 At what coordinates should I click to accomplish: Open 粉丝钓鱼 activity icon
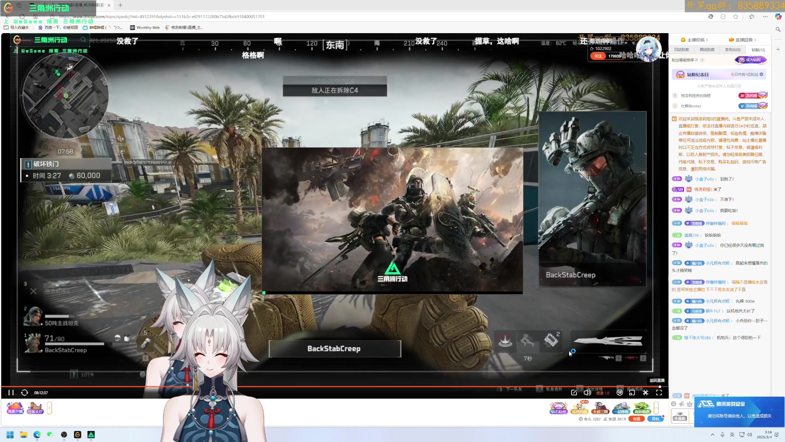point(579,408)
